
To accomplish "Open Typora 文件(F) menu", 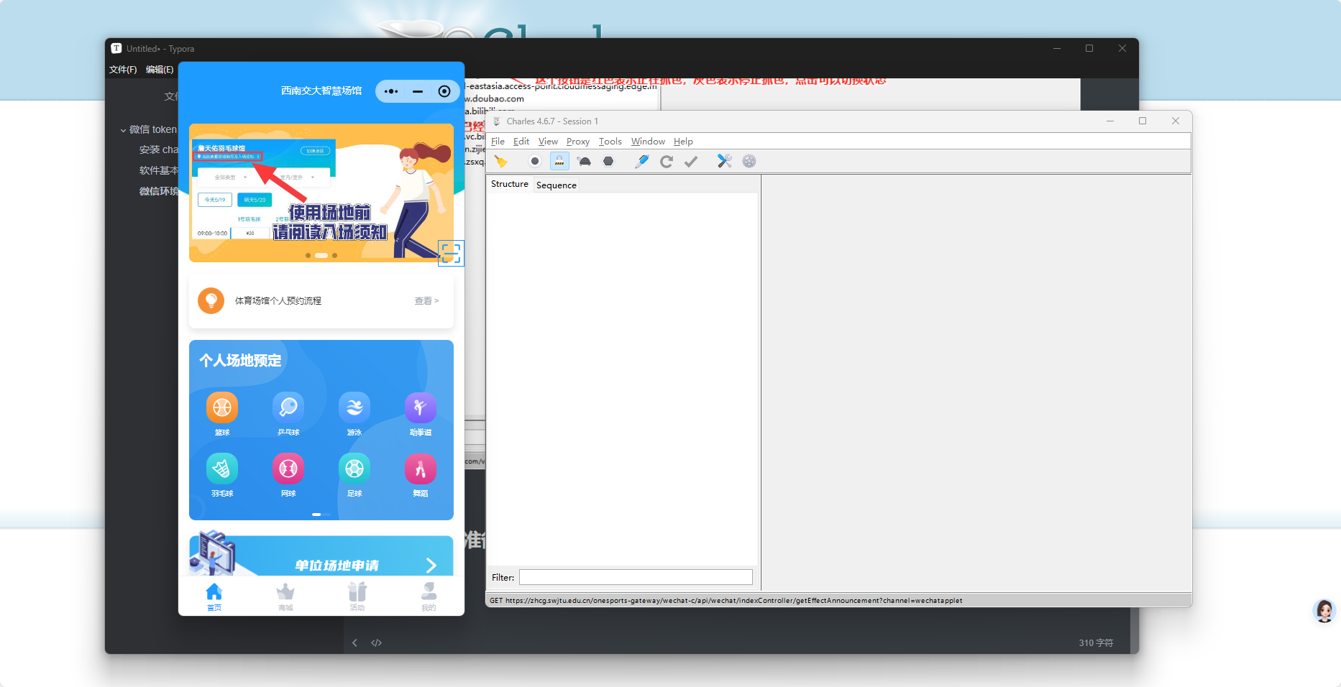I will pos(123,70).
